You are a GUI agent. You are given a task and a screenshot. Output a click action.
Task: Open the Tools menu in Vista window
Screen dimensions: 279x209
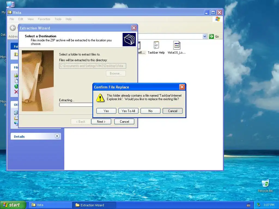click(x=58, y=19)
